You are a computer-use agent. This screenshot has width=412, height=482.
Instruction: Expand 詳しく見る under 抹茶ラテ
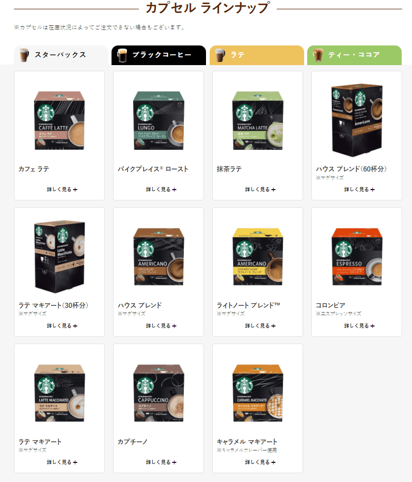coord(260,190)
